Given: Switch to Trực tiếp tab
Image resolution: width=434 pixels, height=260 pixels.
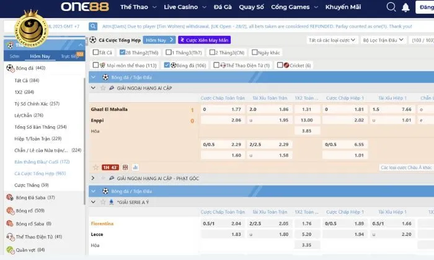Looking at the screenshot, I should [x=69, y=56].
